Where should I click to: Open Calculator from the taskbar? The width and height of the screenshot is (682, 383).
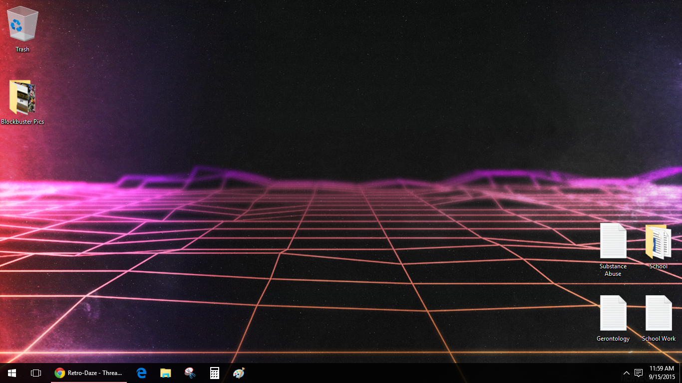214,373
